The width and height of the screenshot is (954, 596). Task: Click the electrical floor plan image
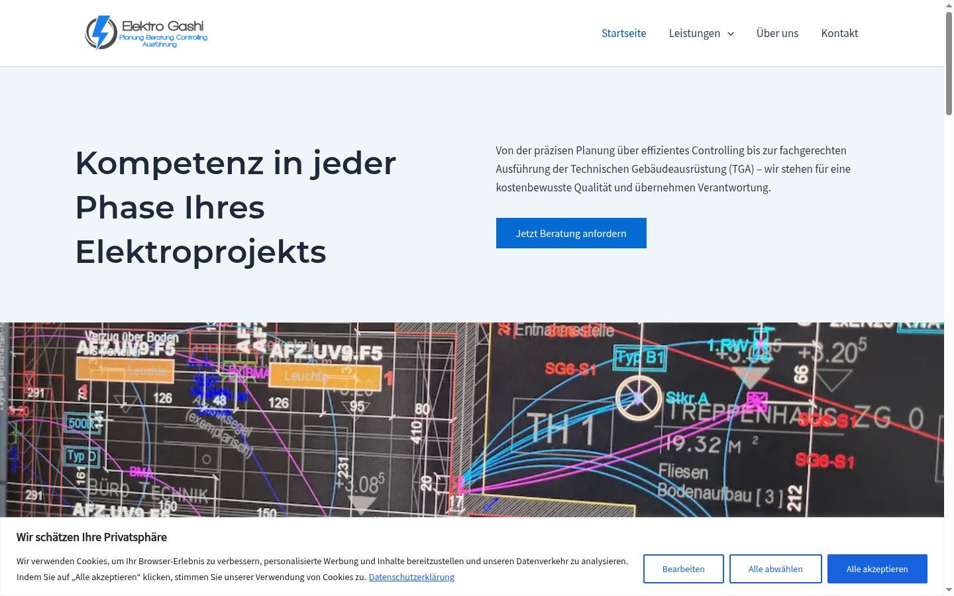pyautogui.click(x=472, y=420)
